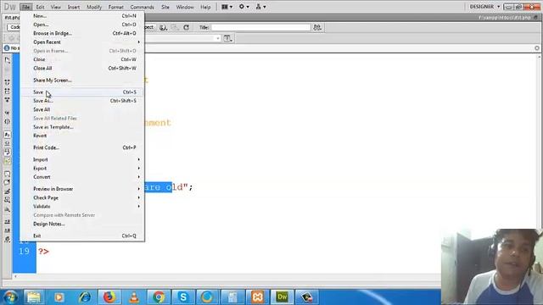This screenshot has width=543, height=305.
Task: Choose Close All from the File menu
Action: point(82,68)
